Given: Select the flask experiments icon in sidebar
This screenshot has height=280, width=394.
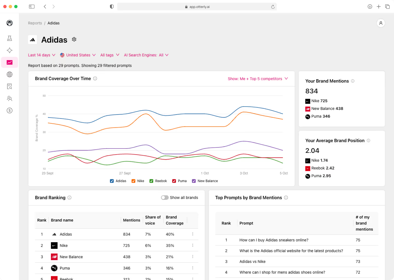Looking at the screenshot, I should [9, 38].
